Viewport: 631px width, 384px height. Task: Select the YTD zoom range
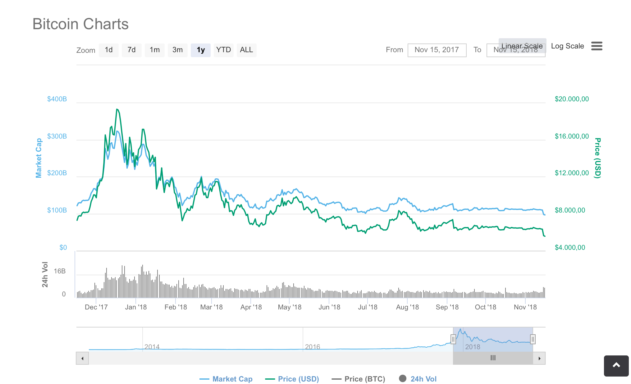click(x=224, y=50)
